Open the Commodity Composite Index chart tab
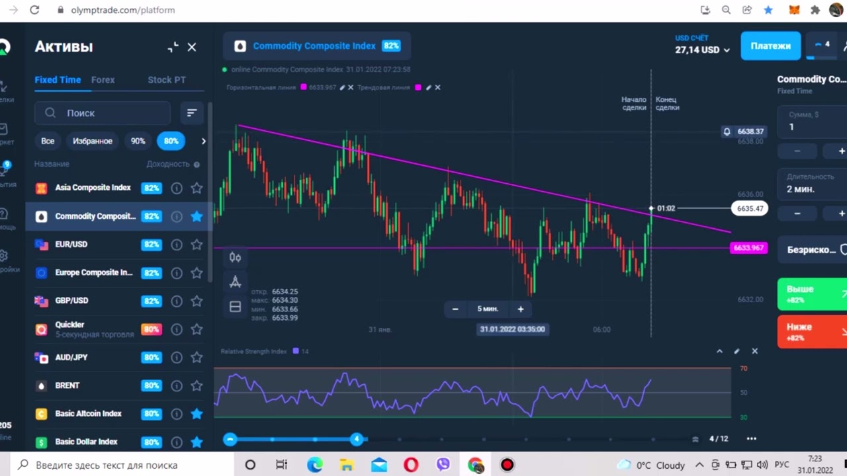847x476 pixels. pos(316,46)
